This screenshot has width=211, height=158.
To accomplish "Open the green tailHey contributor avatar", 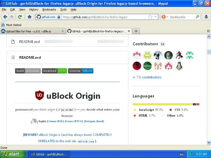I will [147, 66].
